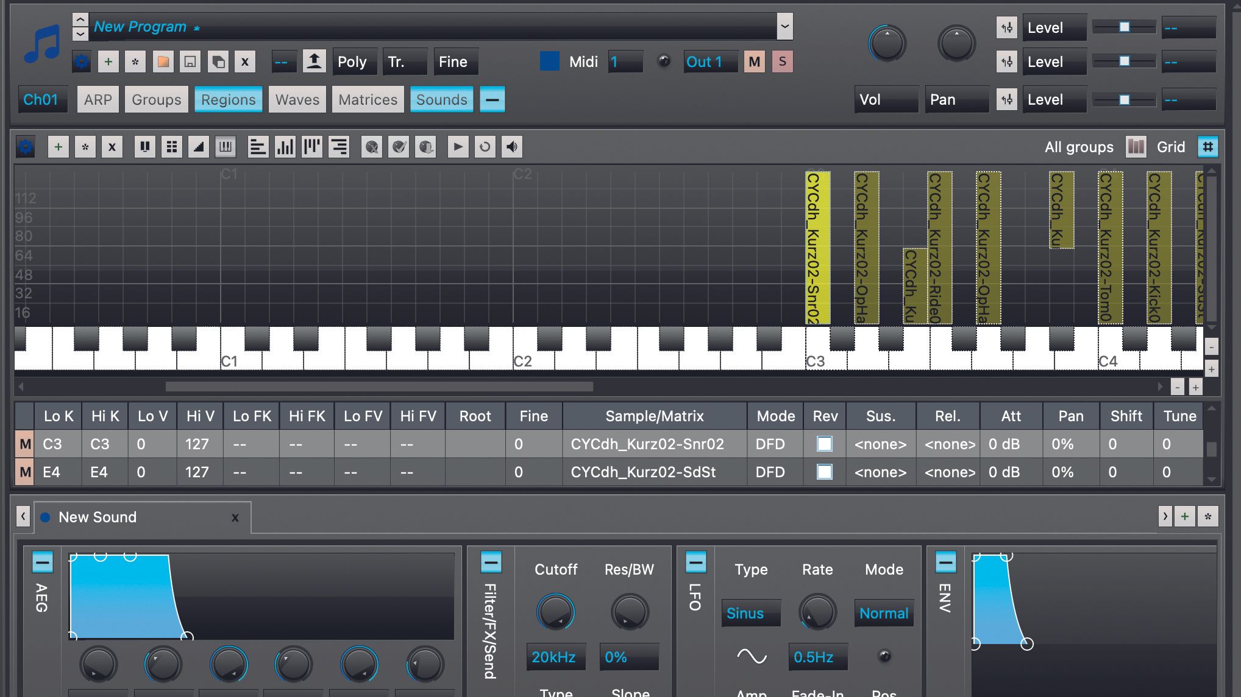
Task: Click the duplicate program icon
Action: tap(218, 61)
